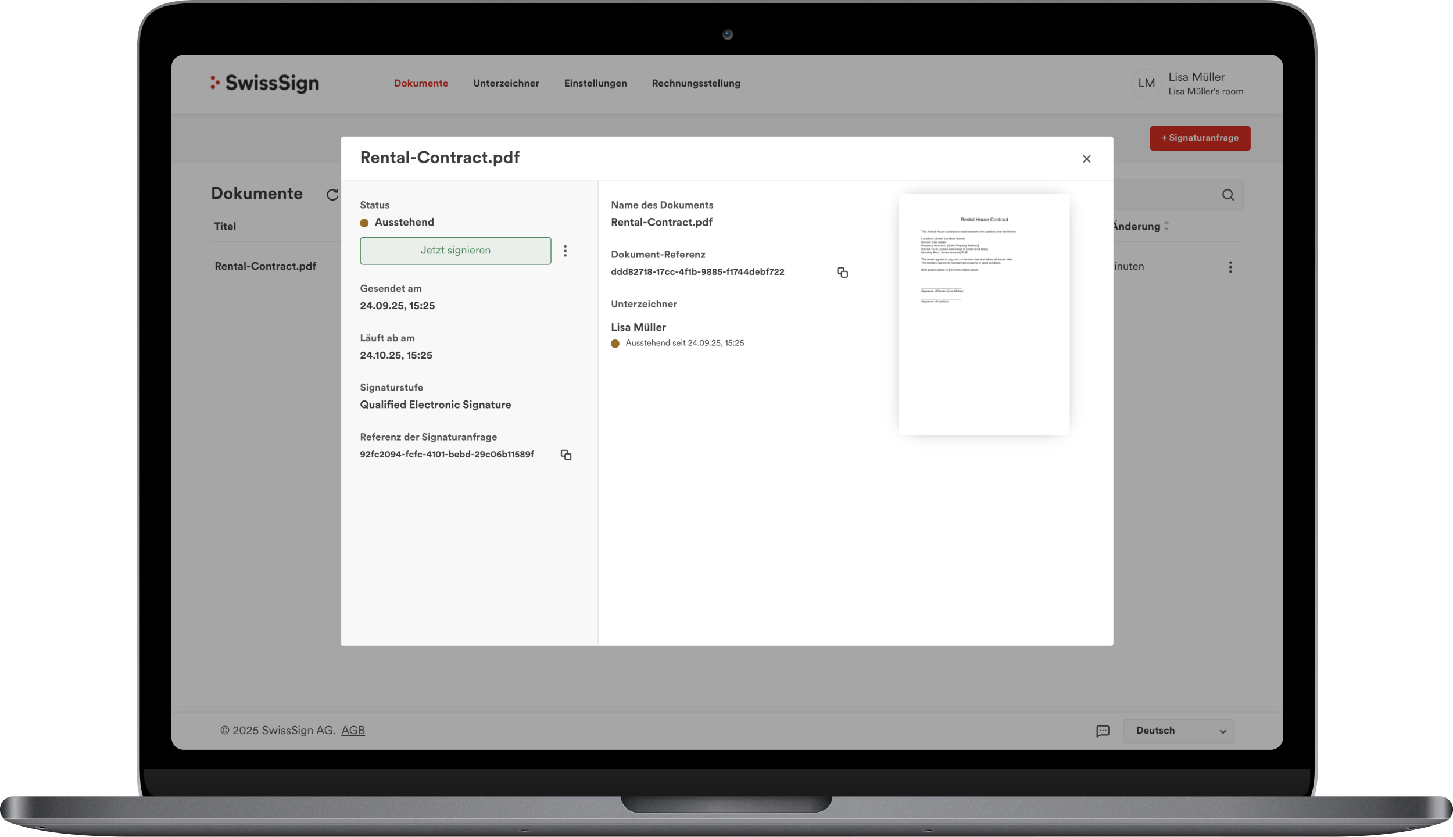1453x837 pixels.
Task: Open row actions for Rental-Contract.pdf
Action: click(x=1230, y=266)
